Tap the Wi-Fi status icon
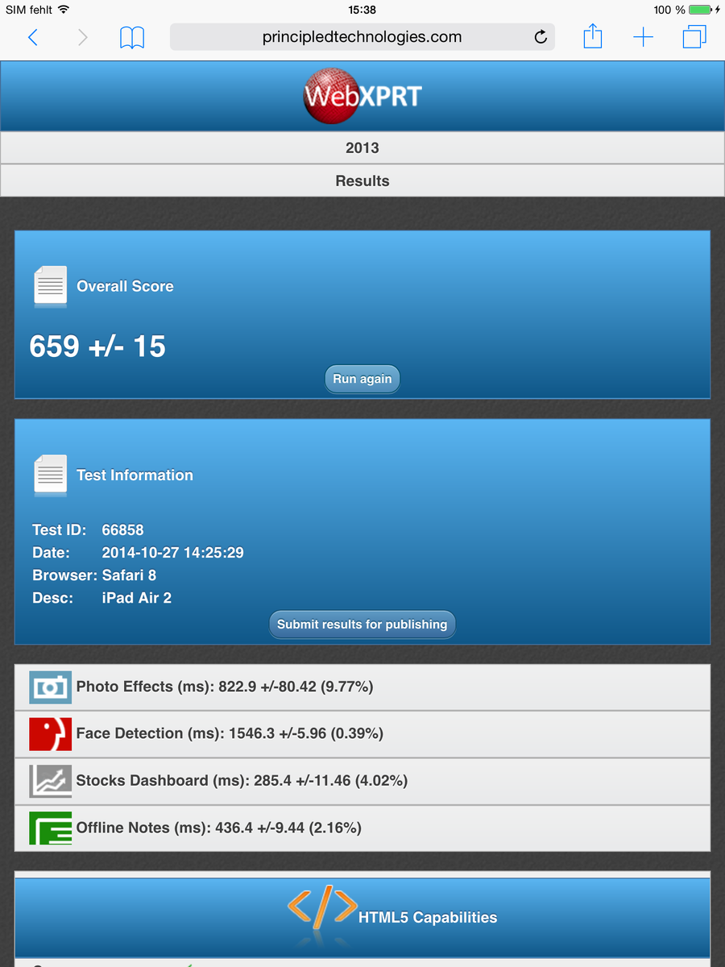 point(64,10)
